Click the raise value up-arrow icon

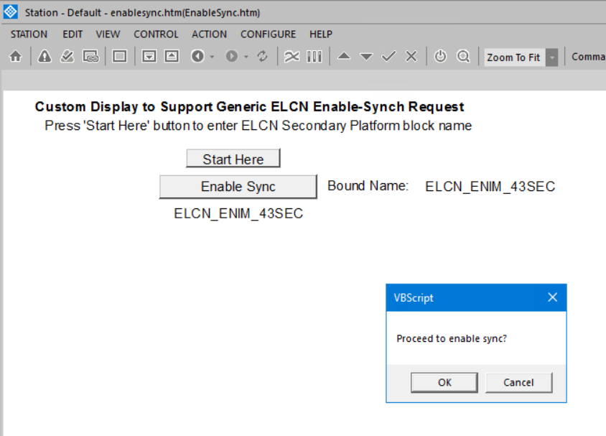pyautogui.click(x=345, y=56)
